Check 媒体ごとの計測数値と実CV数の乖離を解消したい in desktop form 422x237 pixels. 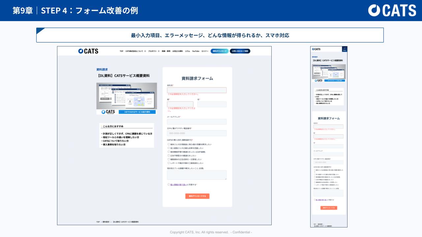(169, 144)
